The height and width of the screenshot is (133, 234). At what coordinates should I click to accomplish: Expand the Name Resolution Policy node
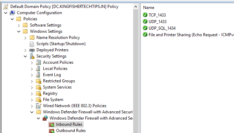click(25, 38)
